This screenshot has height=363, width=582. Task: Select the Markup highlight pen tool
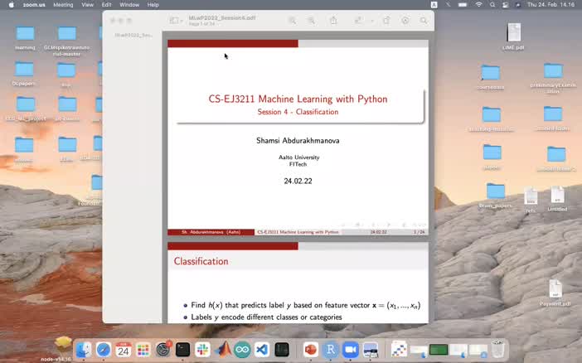(x=356, y=20)
